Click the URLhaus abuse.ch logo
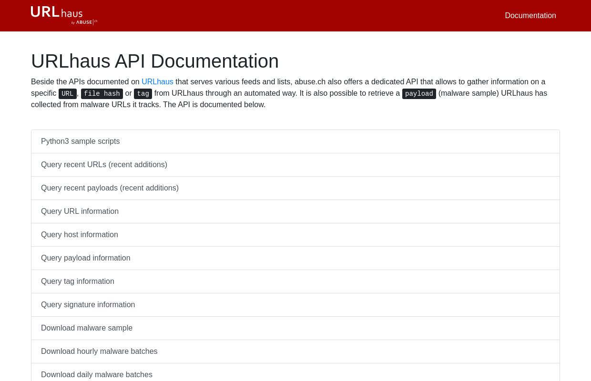Screen dimensions: 591x381 point(64,15)
